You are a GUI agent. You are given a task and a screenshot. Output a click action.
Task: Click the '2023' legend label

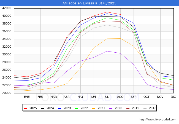67,108
